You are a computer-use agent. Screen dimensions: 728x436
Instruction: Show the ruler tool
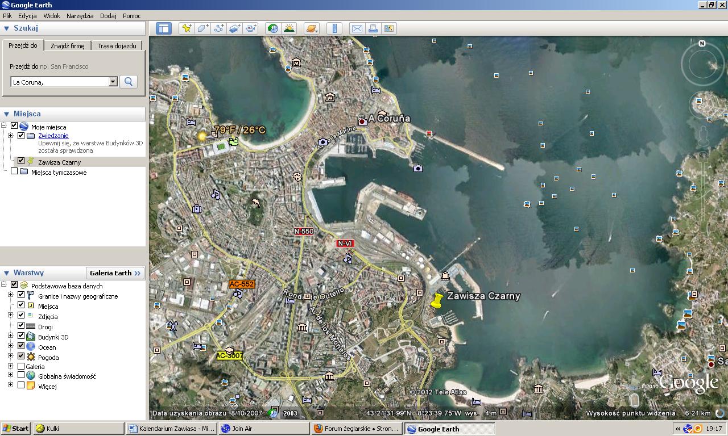(x=334, y=28)
